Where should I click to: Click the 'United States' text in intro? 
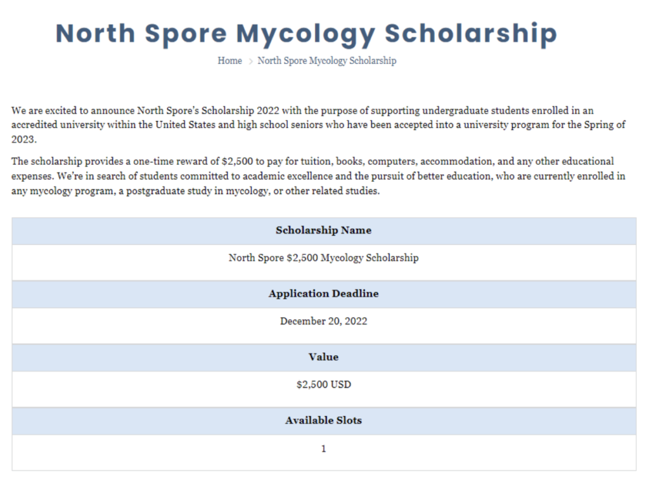coord(186,125)
